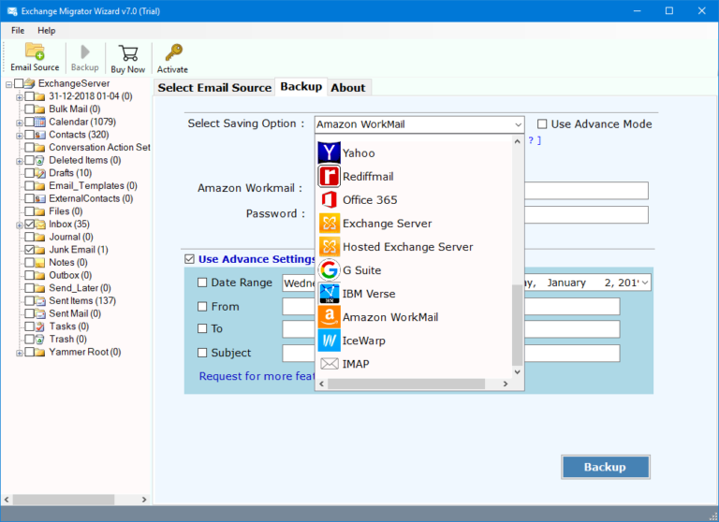Enable Use Advance Mode checkbox
719x522 pixels.
coord(542,123)
